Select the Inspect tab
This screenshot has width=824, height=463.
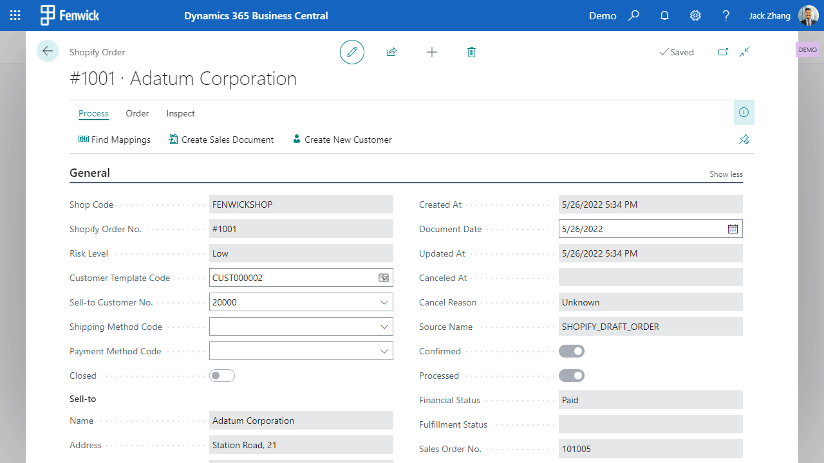point(181,113)
